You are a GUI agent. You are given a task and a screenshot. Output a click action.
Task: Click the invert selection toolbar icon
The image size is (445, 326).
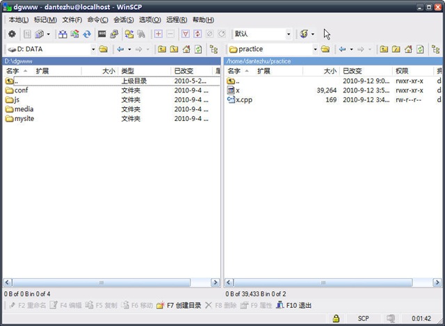[x=197, y=34]
